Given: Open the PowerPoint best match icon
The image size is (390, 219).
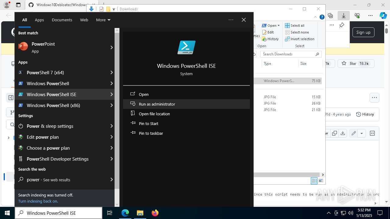Looking at the screenshot, I should [x=23, y=46].
